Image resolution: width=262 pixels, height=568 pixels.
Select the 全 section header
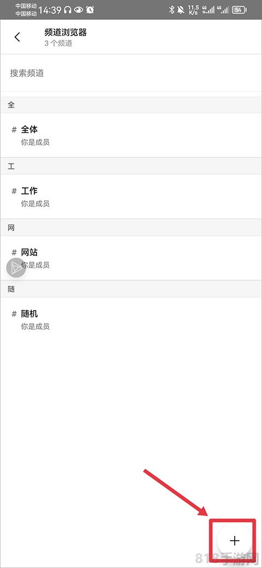pos(131,105)
